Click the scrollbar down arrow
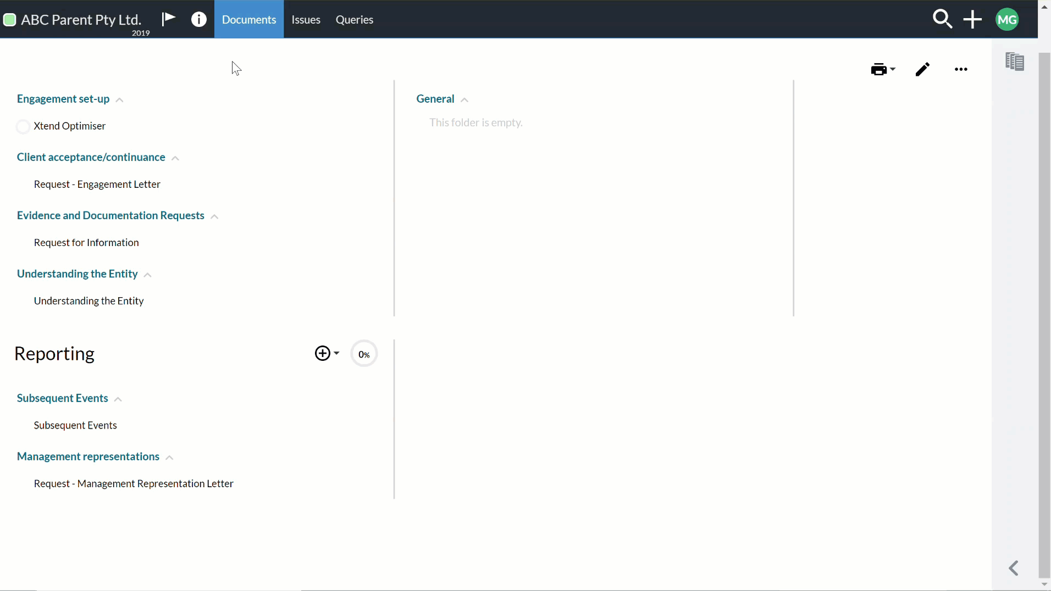 click(x=1044, y=584)
